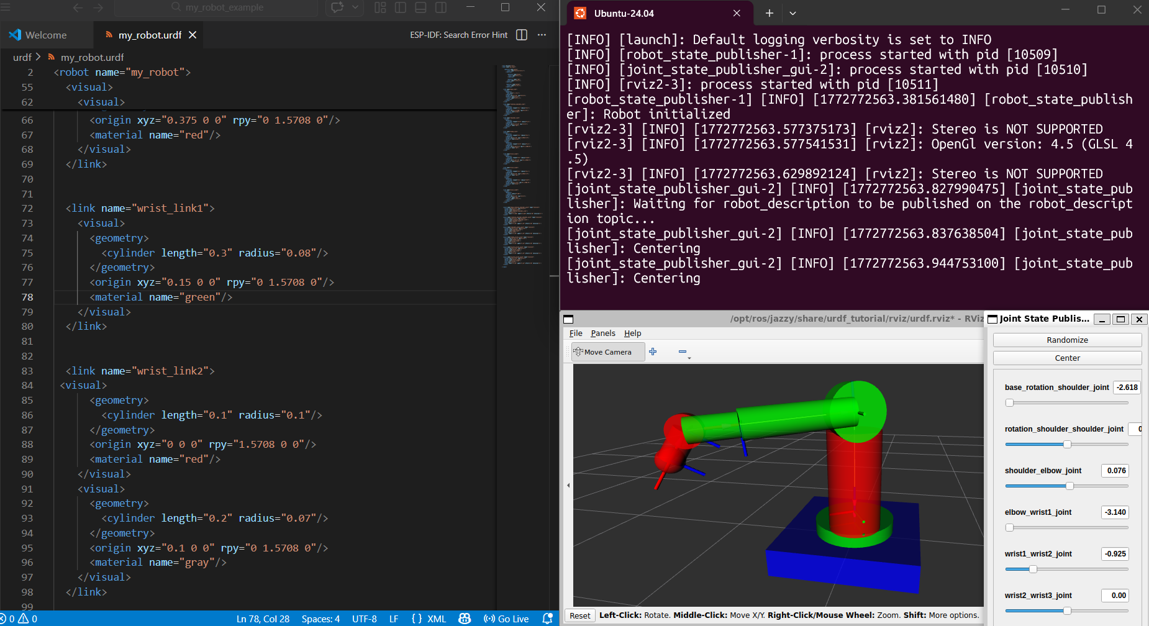The image size is (1149, 626).
Task: Toggle the VS Code secondary sidebar
Action: point(441,7)
